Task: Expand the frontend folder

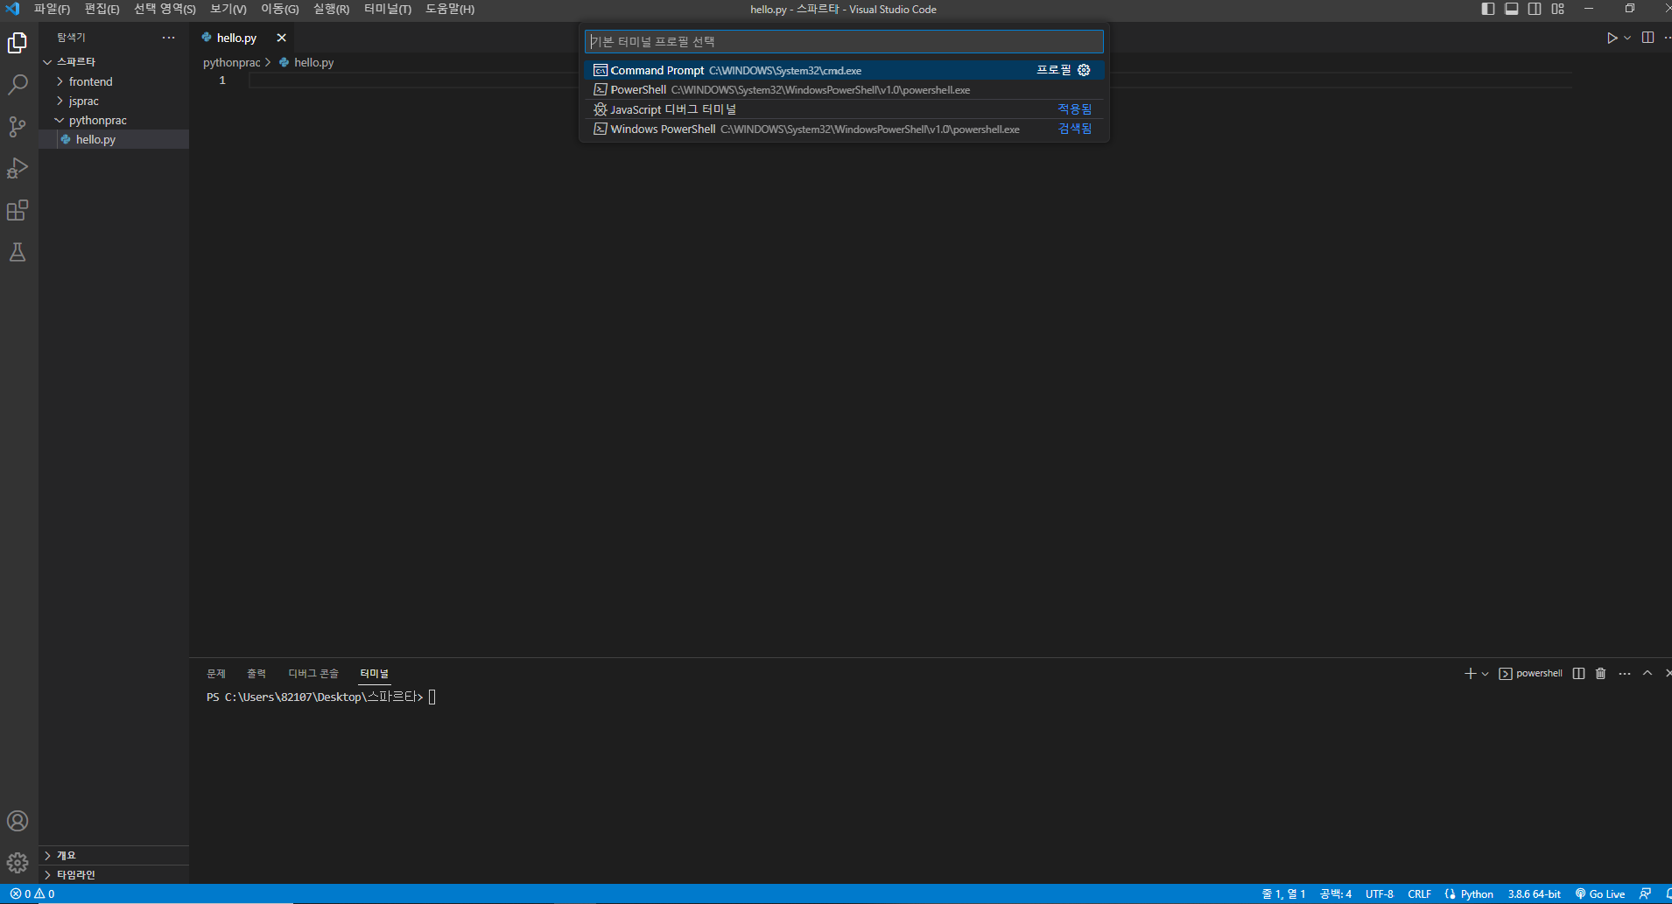Action: click(x=114, y=81)
